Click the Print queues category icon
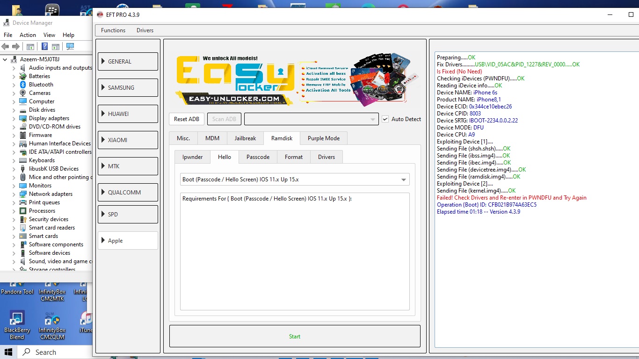 click(x=23, y=202)
